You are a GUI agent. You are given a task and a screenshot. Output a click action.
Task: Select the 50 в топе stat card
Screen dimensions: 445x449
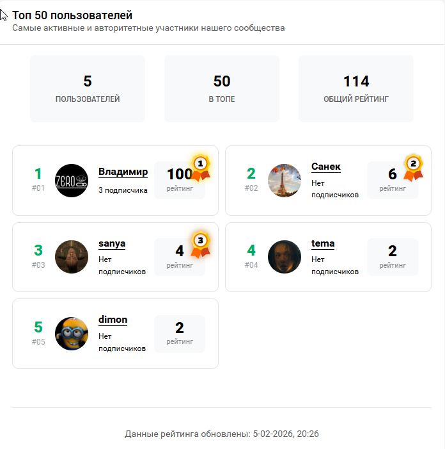pyautogui.click(x=222, y=88)
